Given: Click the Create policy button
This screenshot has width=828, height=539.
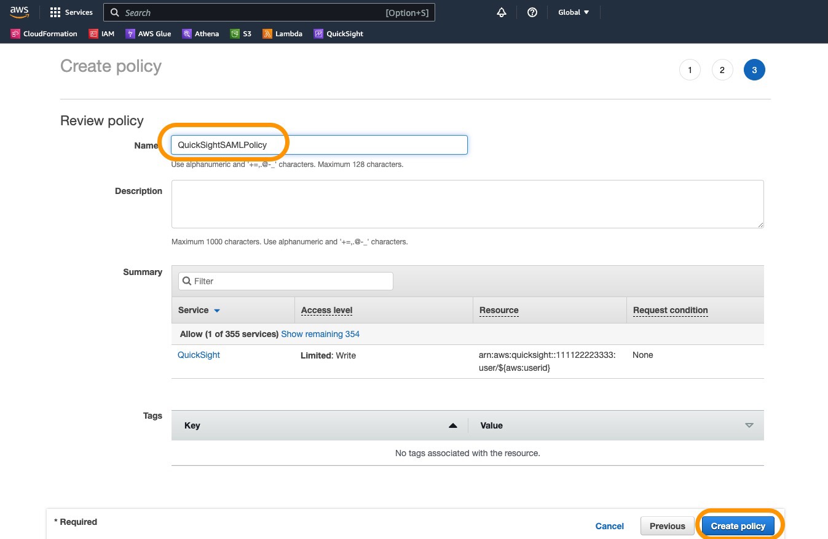Looking at the screenshot, I should coord(737,525).
